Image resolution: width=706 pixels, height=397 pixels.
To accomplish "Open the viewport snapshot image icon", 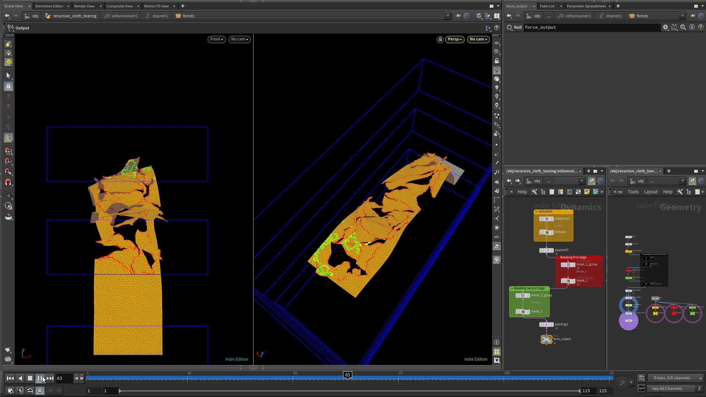I will click(497, 246).
